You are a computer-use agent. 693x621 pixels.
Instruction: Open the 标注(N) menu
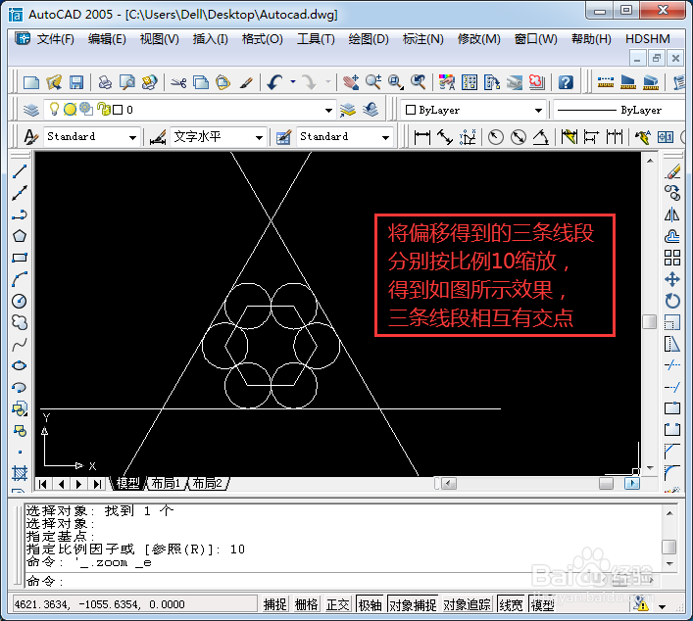[x=423, y=39]
